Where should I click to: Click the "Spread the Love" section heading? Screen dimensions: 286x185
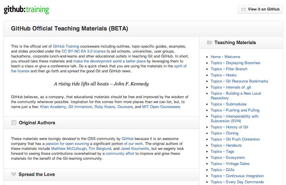tap(37, 175)
